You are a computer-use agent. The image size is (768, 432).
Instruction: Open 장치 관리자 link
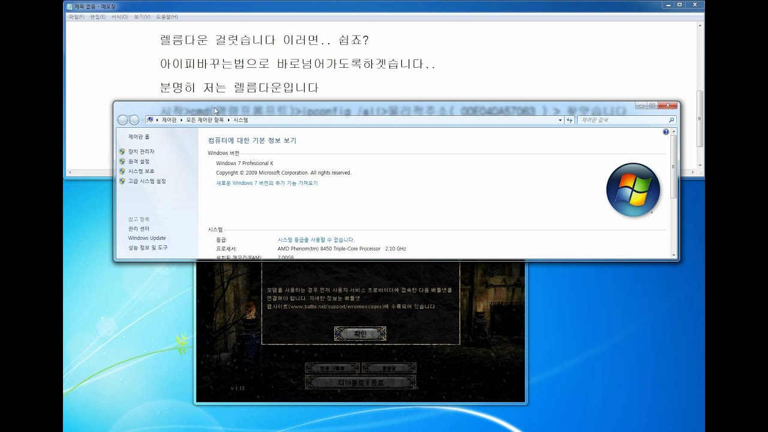pyautogui.click(x=141, y=152)
